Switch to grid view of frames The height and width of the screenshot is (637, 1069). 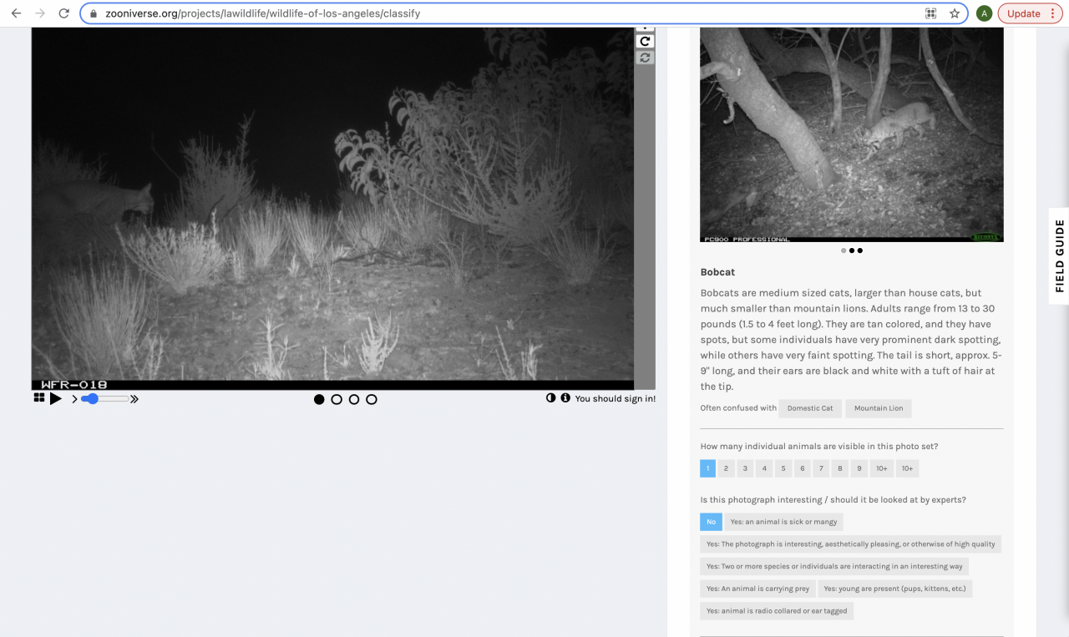point(38,398)
